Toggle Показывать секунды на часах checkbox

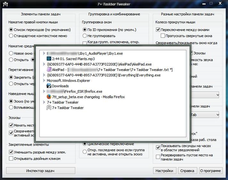[158, 148]
